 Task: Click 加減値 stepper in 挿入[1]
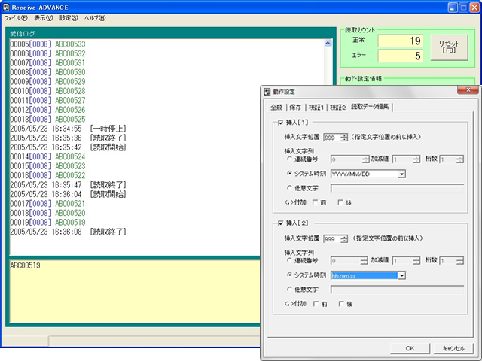click(x=416, y=159)
